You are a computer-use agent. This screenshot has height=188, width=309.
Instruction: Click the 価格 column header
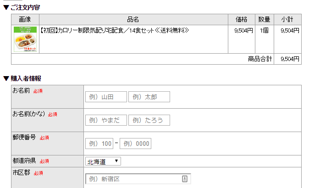click(242, 19)
